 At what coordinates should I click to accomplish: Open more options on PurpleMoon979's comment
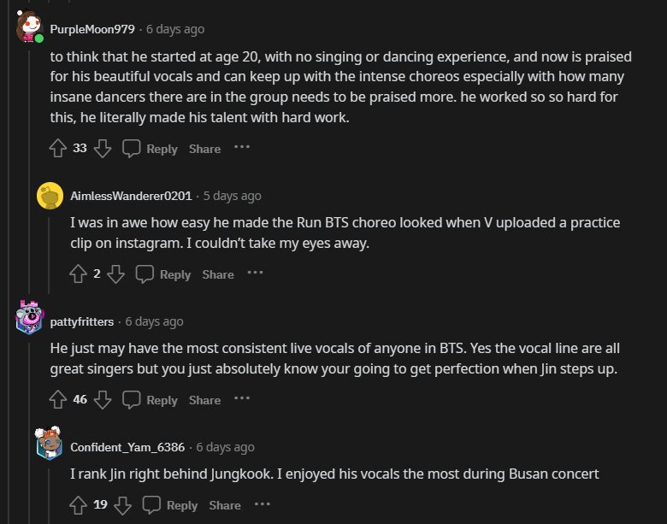(242, 148)
